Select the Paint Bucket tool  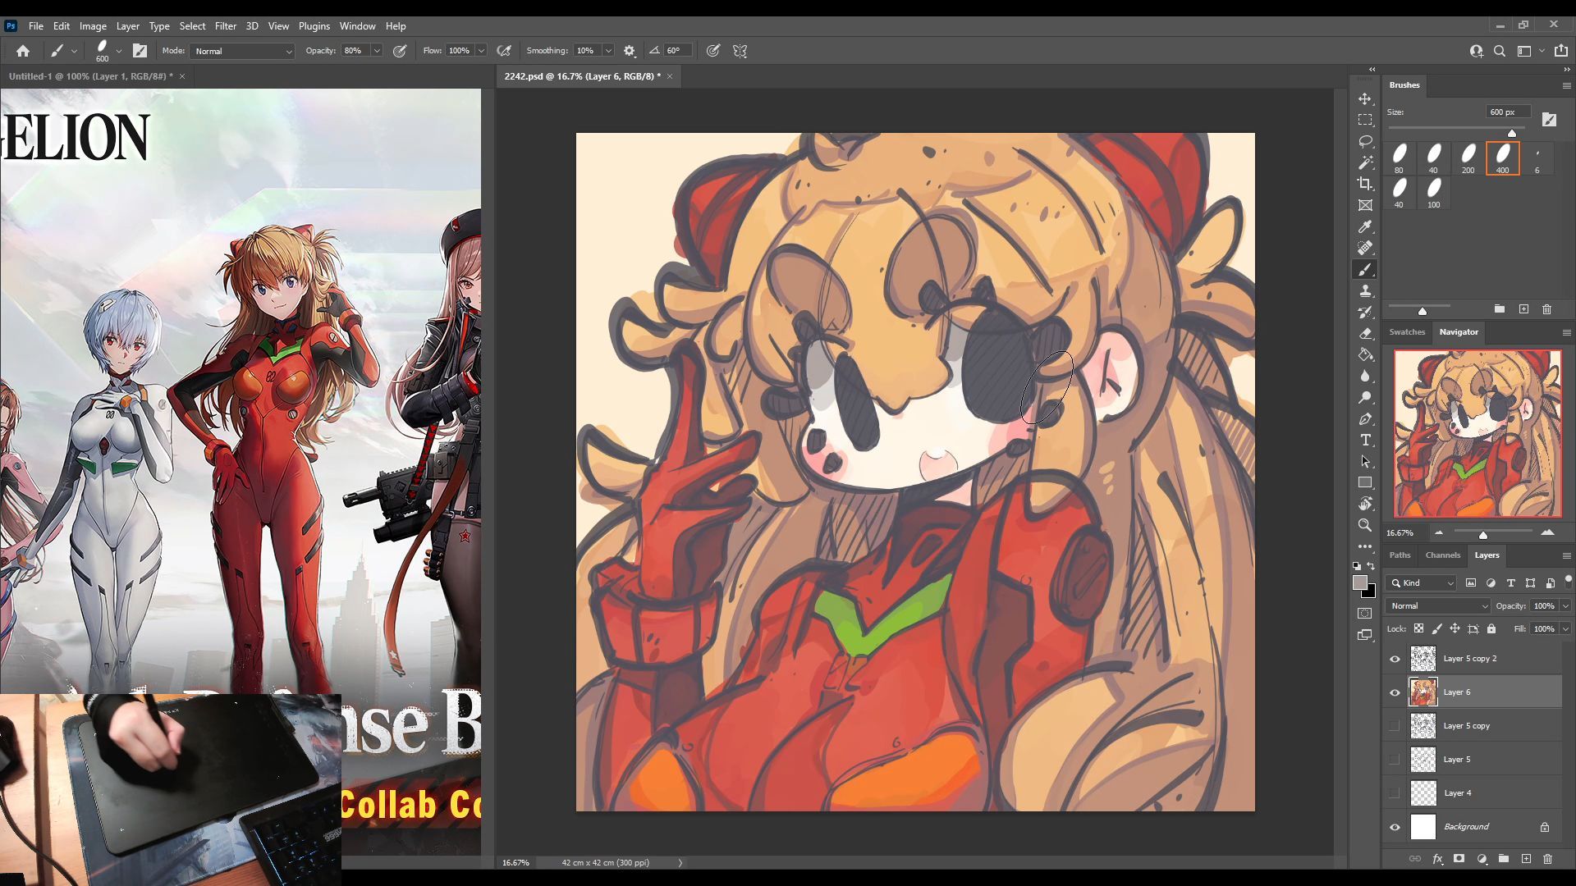pos(1365,355)
